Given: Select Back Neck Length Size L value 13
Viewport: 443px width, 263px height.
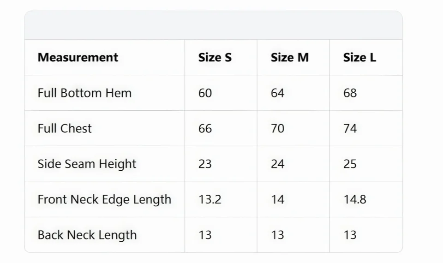Looking at the screenshot, I should coord(350,235).
